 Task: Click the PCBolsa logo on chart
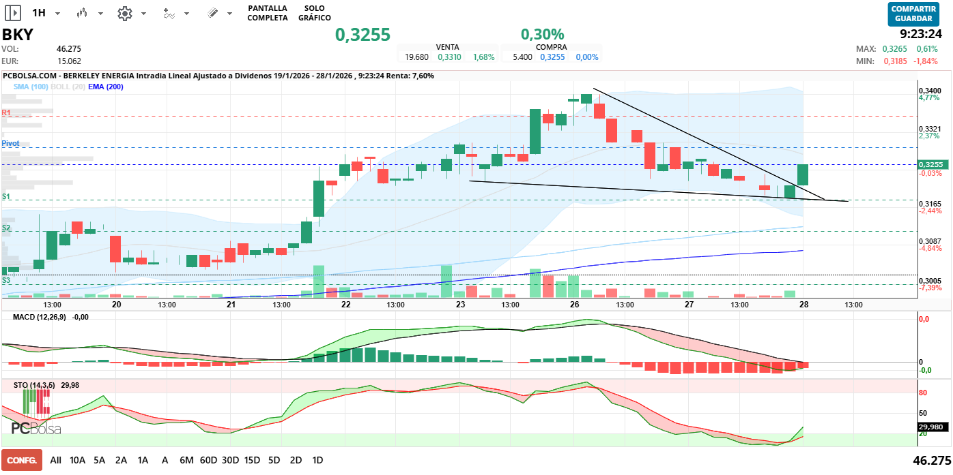click(36, 428)
